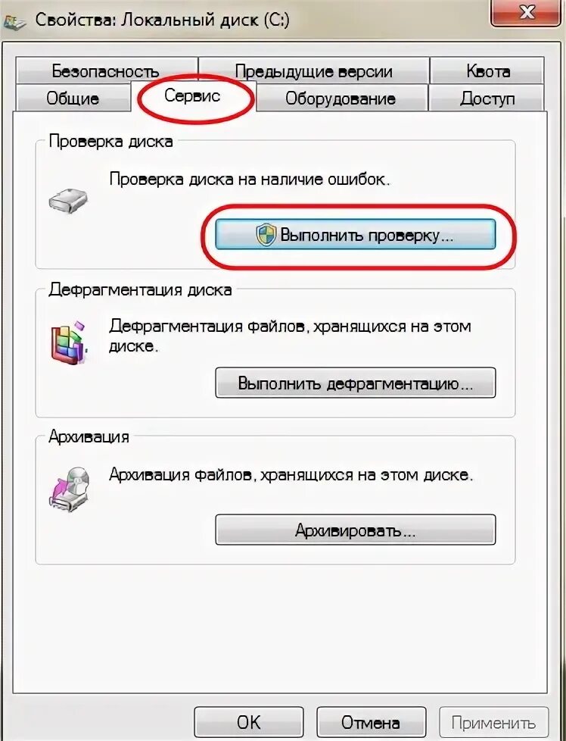566x741 pixels.
Task: Switch to the Доступ tab
Action: click(x=487, y=98)
